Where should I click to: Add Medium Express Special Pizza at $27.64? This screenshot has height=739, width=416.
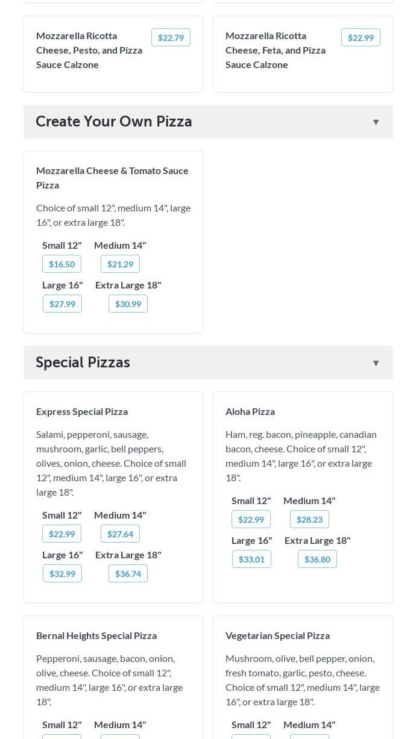[120, 534]
